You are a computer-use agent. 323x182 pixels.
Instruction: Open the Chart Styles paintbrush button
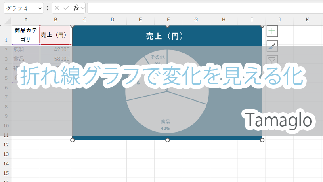(x=273, y=46)
